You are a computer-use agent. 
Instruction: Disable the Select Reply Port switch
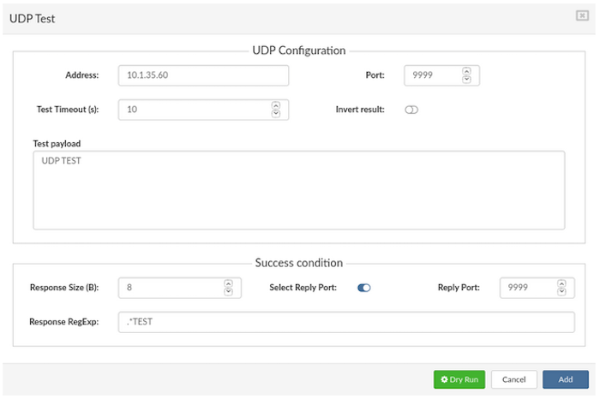pyautogui.click(x=364, y=288)
